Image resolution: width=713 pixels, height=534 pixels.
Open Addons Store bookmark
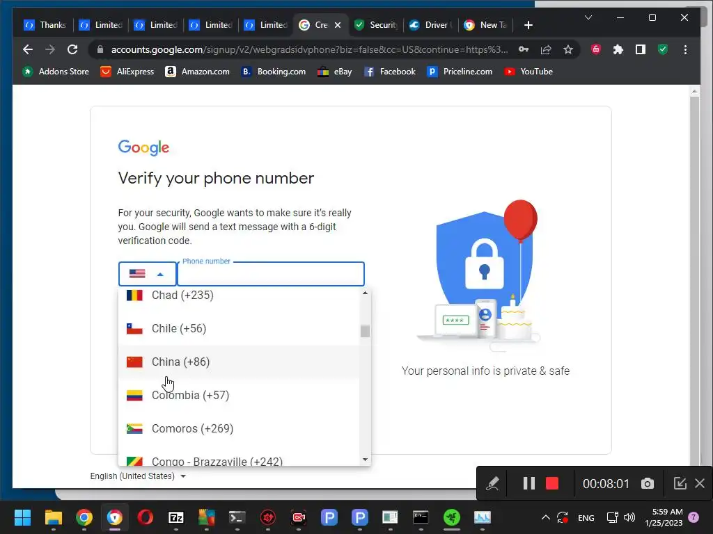point(56,72)
